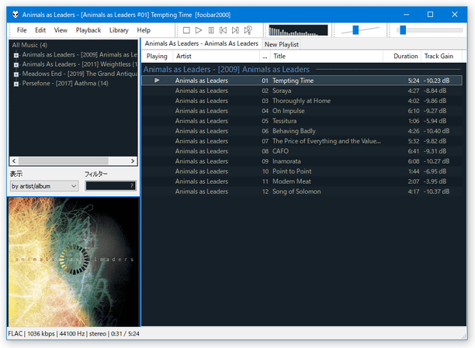This screenshot has width=475, height=348.
Task: Close the foobar2000 window
Action: click(x=455, y=15)
